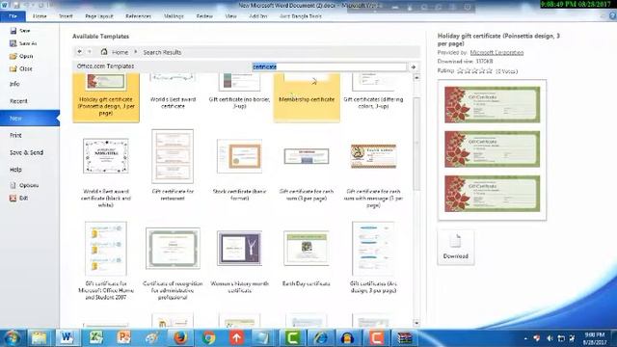Screen dimensions: 617x347
Task: Open File Explorer from taskbar
Action: [39, 338]
